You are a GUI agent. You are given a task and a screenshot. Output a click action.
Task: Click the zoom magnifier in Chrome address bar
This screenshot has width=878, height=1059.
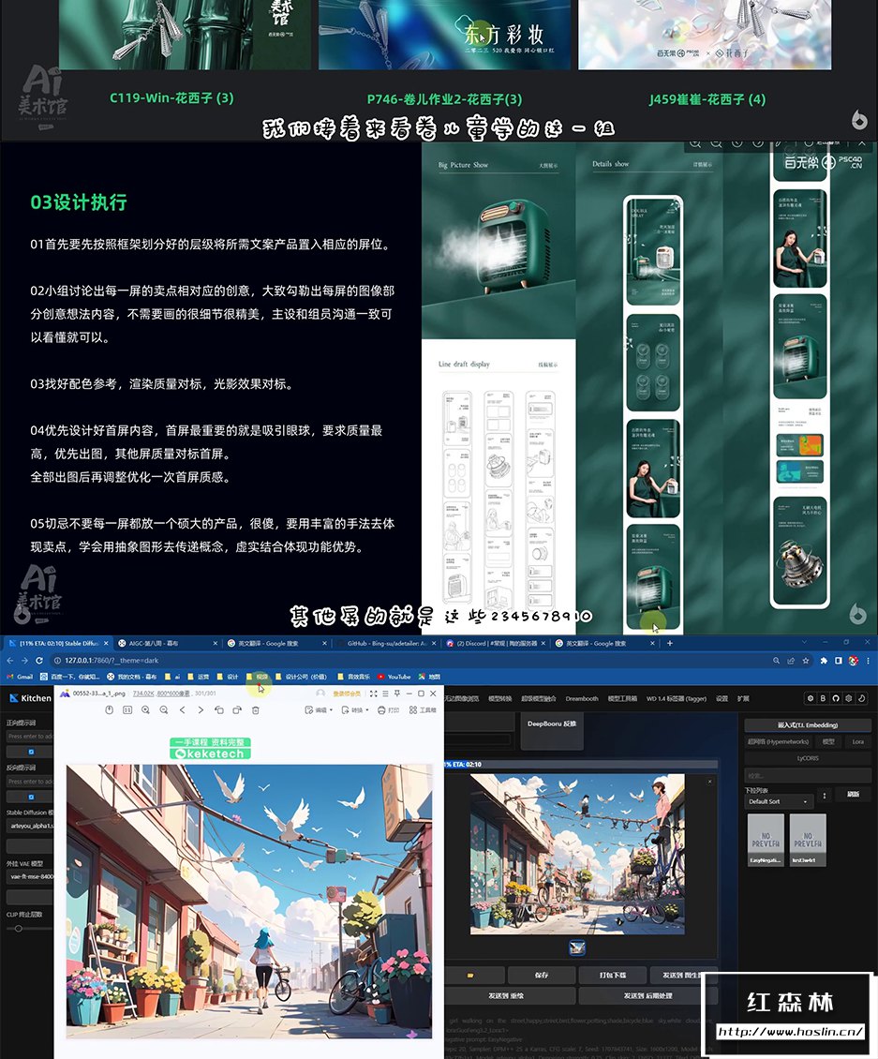tap(776, 661)
